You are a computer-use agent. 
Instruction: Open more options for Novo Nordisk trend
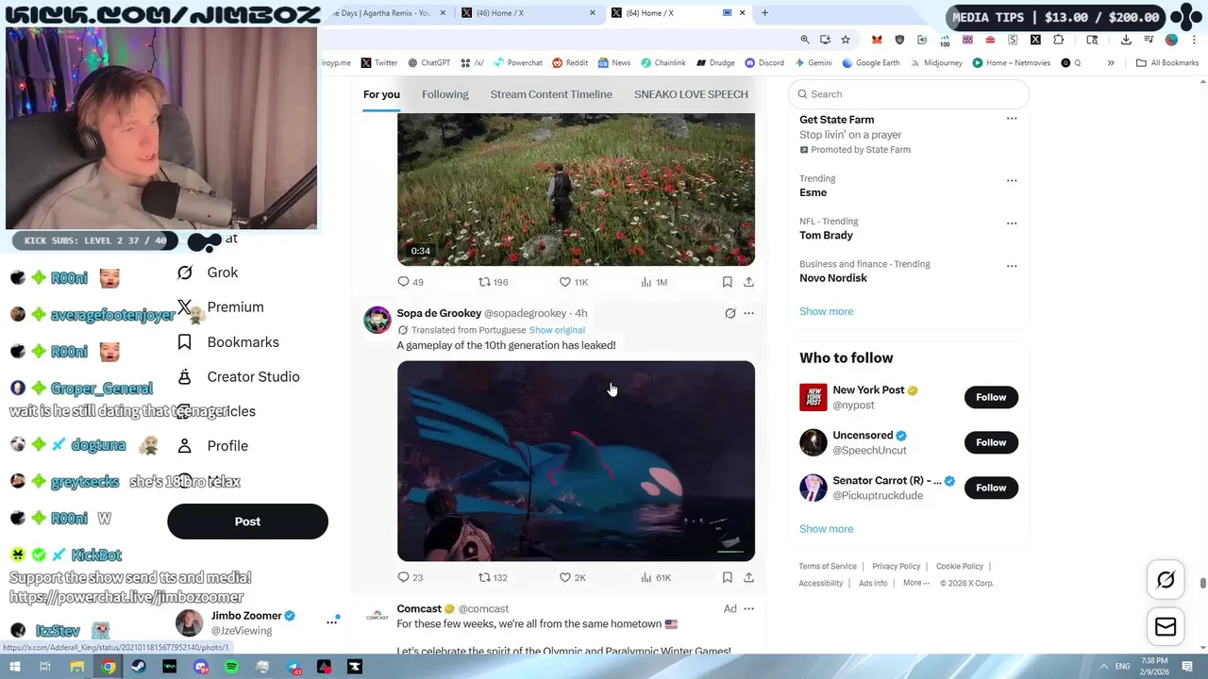tap(1012, 266)
